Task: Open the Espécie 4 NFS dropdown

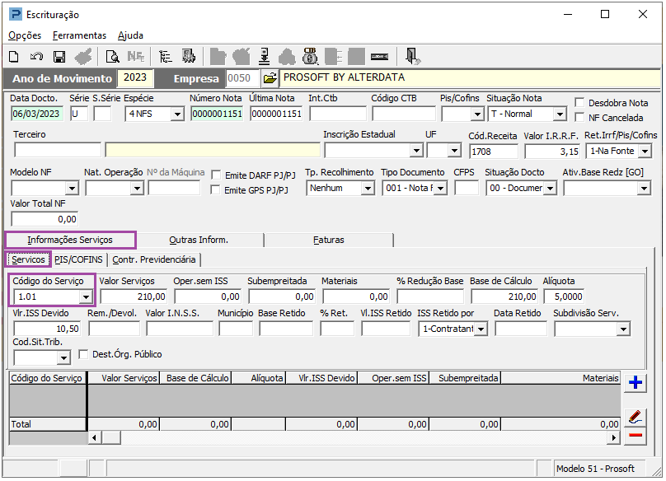Action: tap(177, 114)
